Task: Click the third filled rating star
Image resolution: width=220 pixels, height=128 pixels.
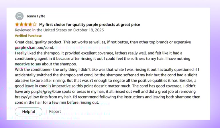Action: coord(26,24)
